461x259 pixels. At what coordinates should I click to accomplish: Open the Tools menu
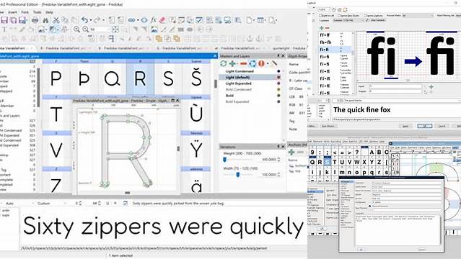pos(37,12)
